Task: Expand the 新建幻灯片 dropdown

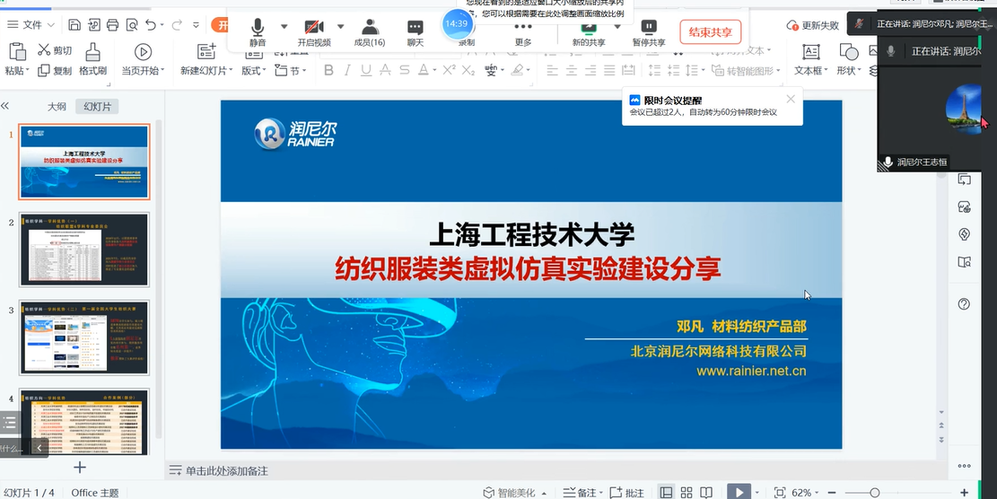Action: 206,71
